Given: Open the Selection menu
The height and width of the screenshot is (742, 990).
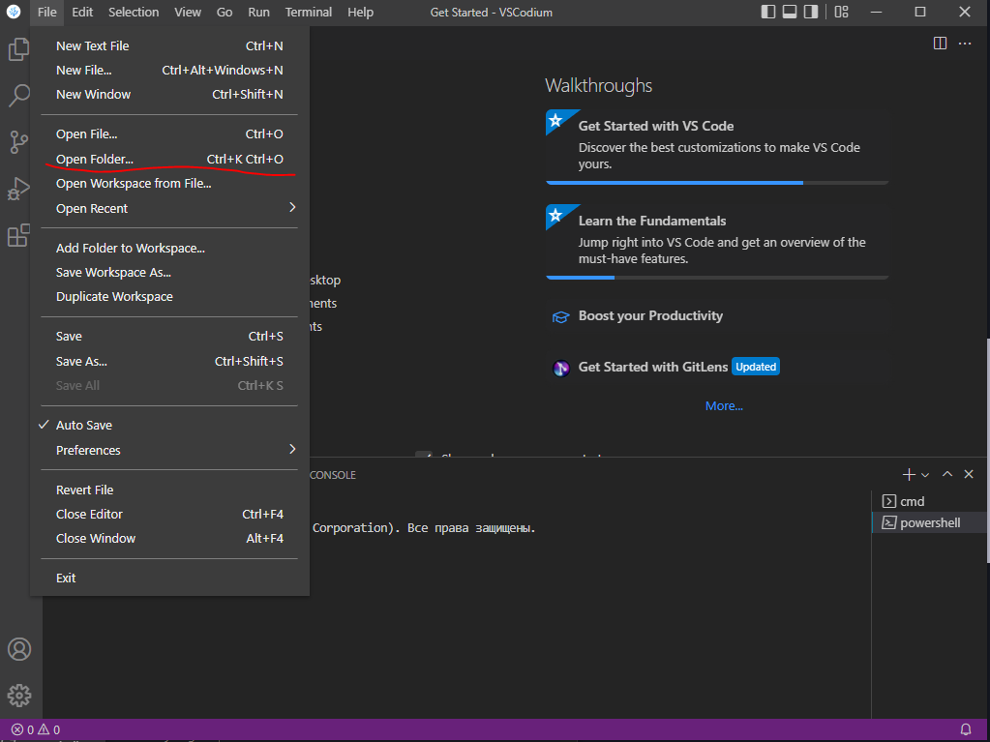Looking at the screenshot, I should tap(134, 12).
